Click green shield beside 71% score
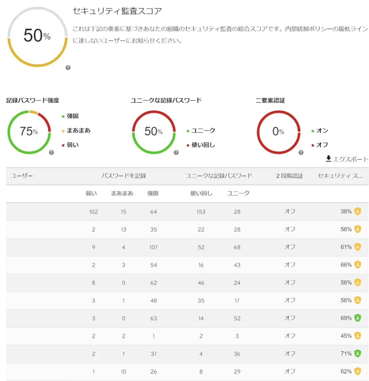 pyautogui.click(x=358, y=354)
